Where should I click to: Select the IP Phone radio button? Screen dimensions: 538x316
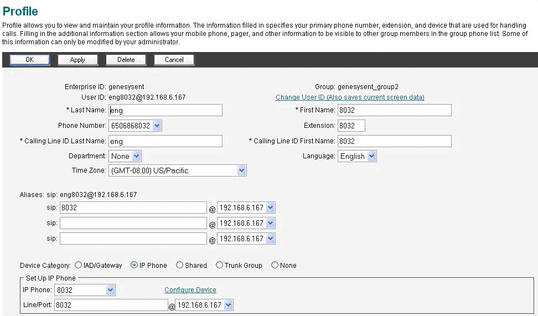pos(134,265)
